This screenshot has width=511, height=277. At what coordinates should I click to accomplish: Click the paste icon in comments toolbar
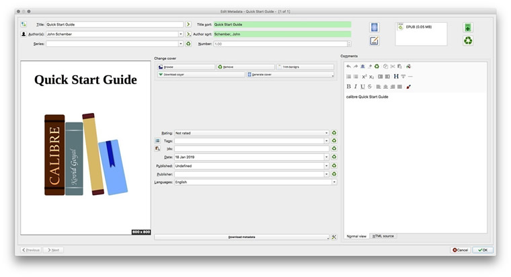[x=399, y=67]
